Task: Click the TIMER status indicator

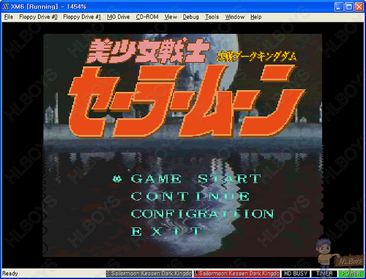Action: [x=324, y=274]
